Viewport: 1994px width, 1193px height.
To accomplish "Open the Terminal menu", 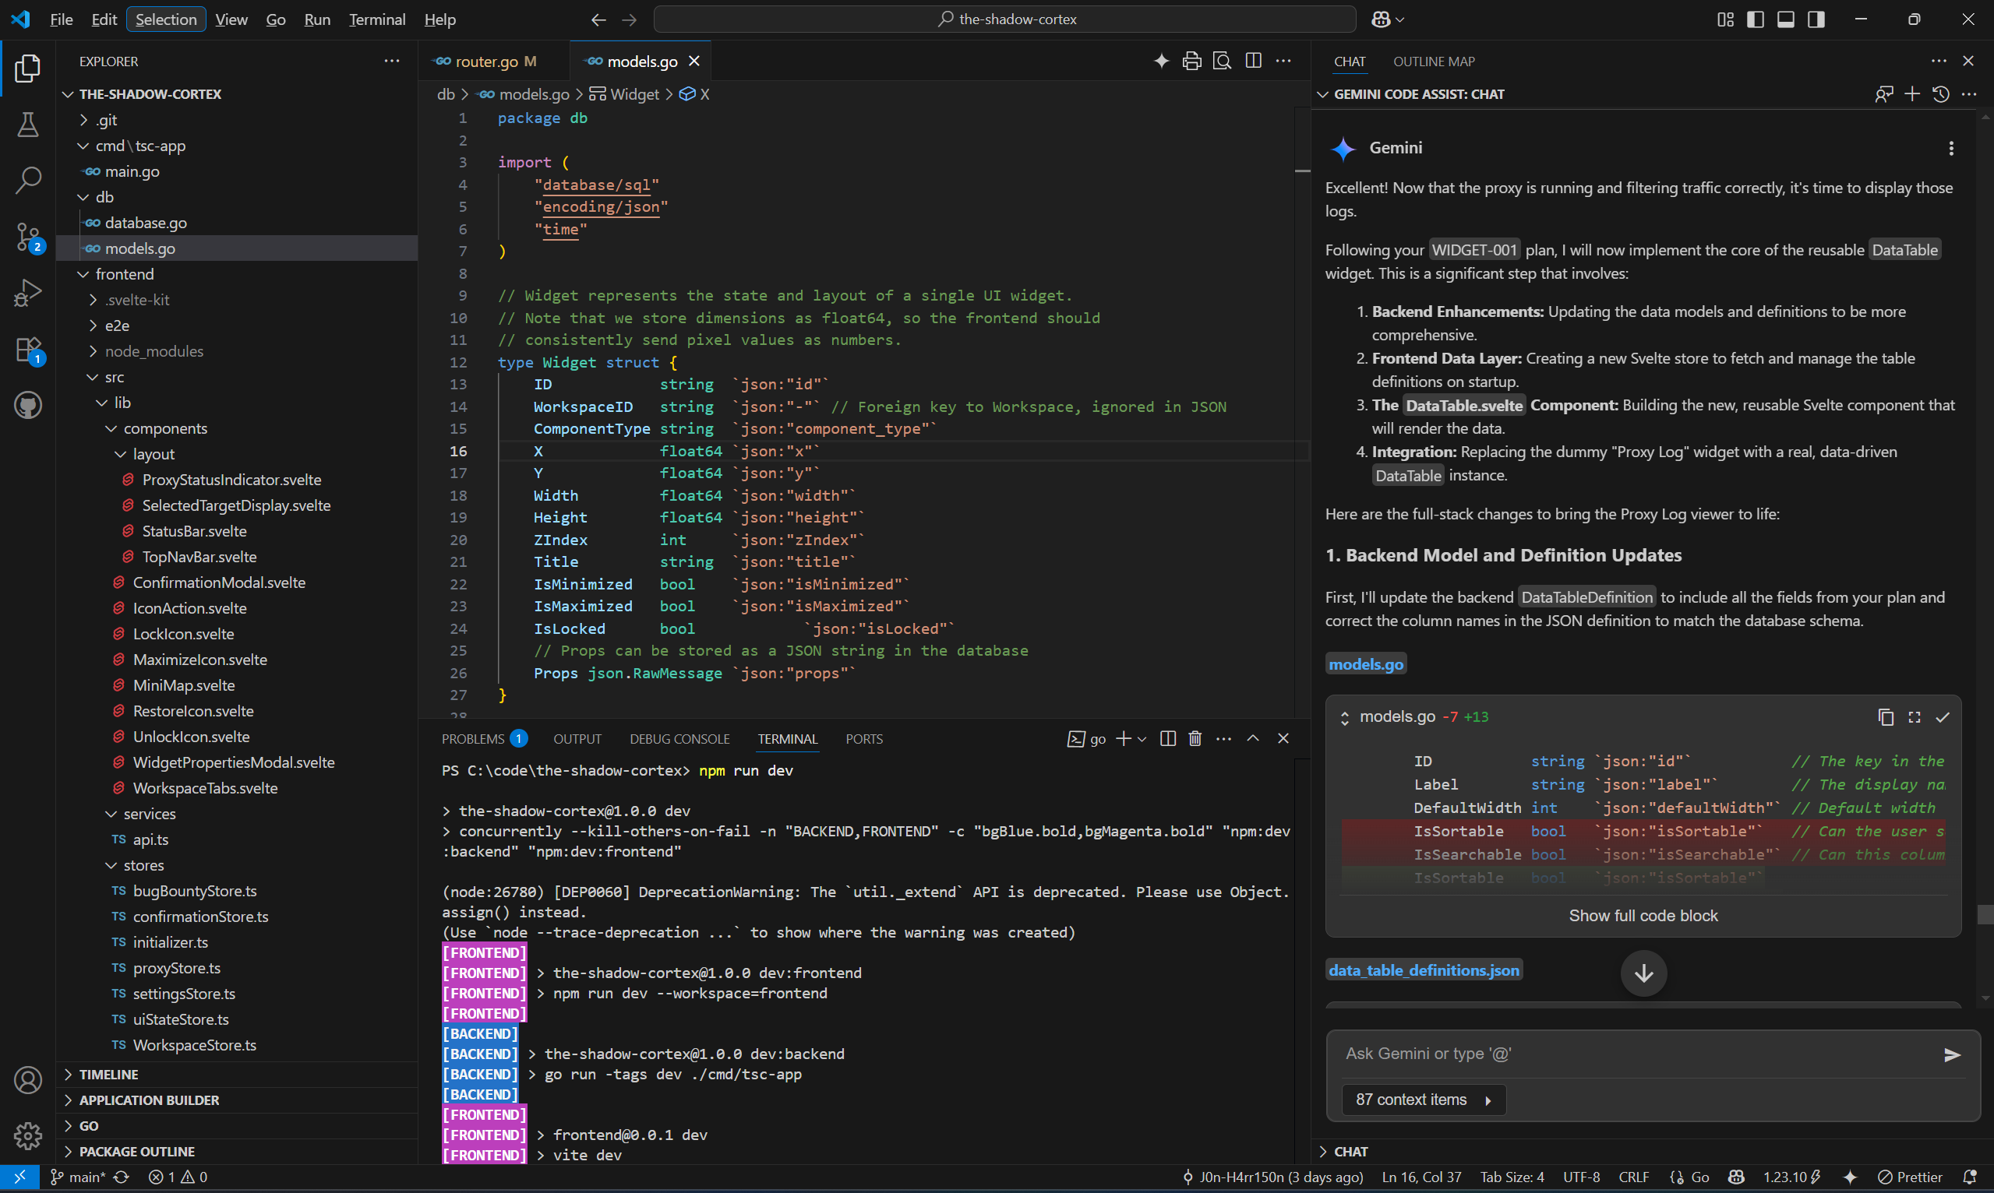I will [x=376, y=19].
